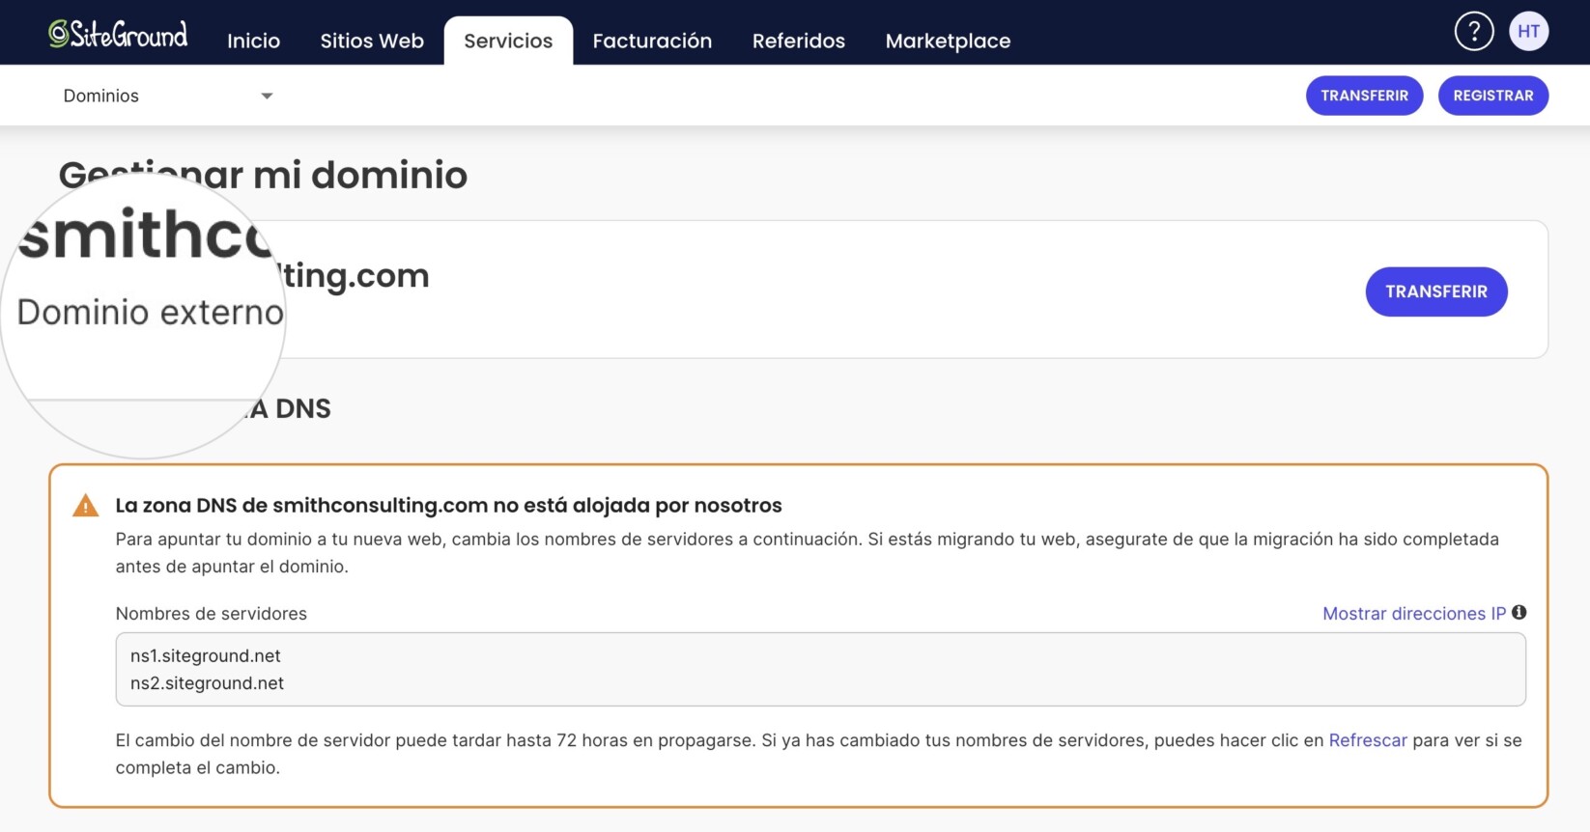Image resolution: width=1590 pixels, height=832 pixels.
Task: Click the ns1.siteground.net nameserver text
Action: pyautogui.click(x=206, y=655)
